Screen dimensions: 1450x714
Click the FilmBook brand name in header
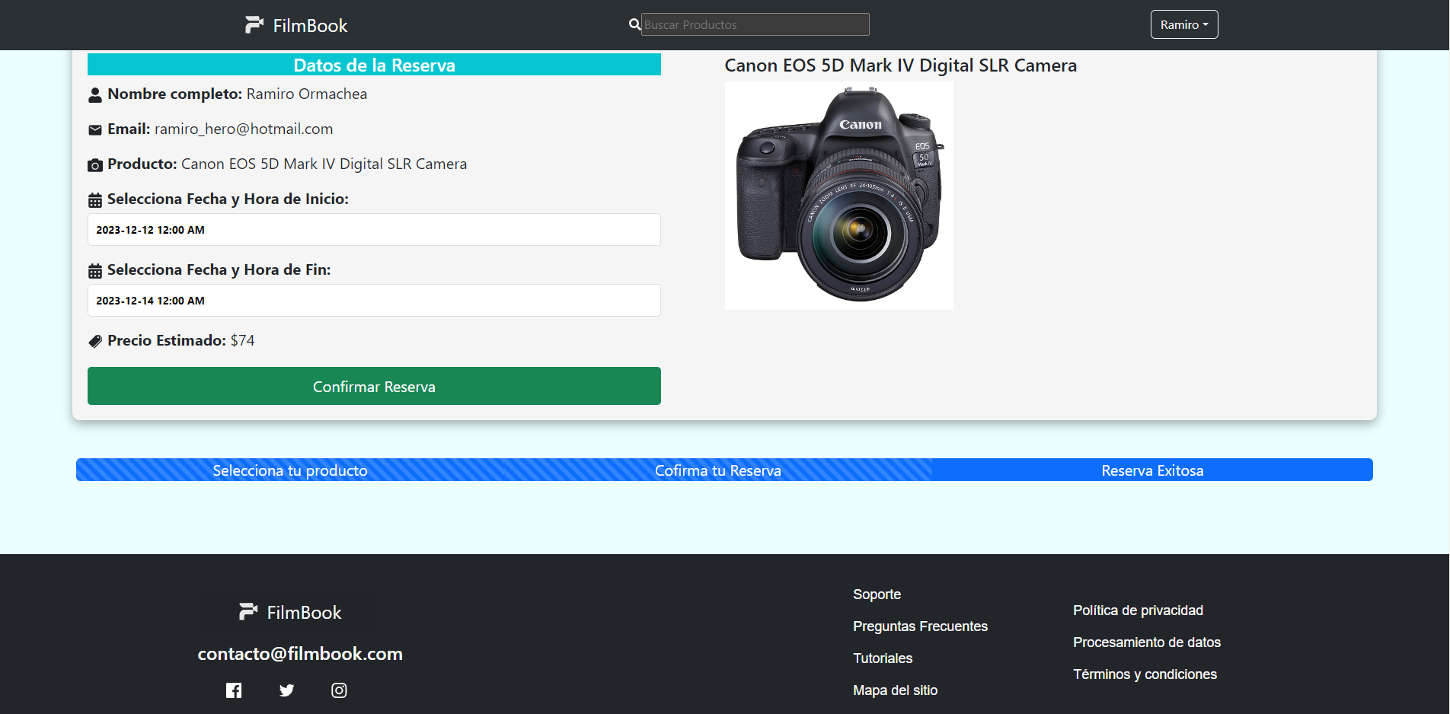click(x=310, y=26)
